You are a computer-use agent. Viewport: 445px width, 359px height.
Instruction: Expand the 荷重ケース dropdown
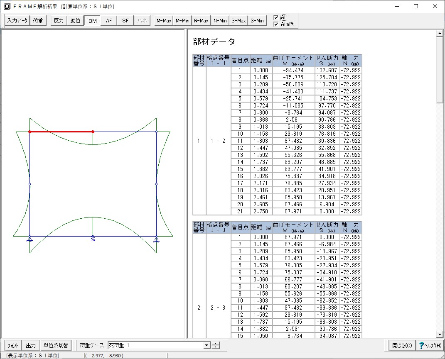(x=207, y=345)
